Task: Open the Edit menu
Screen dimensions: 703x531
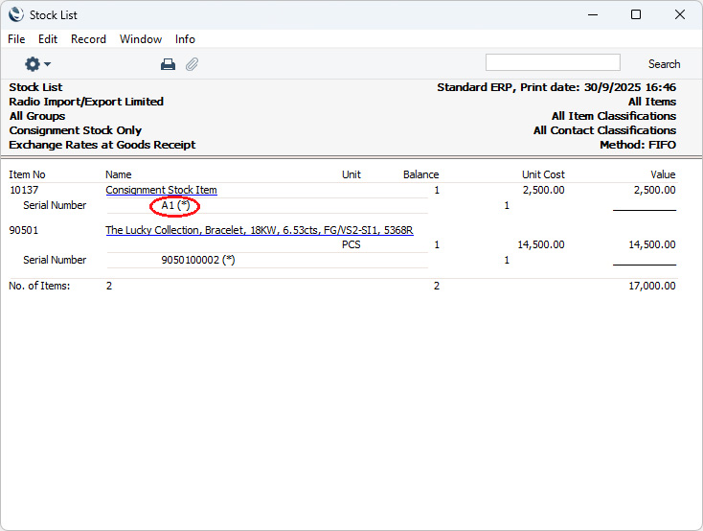Action: click(x=48, y=39)
